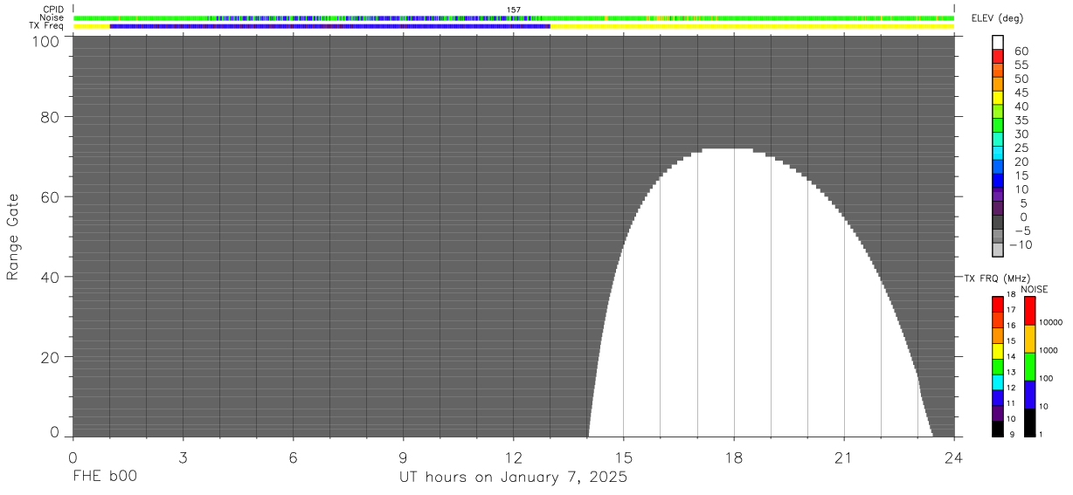Click the CPID value '157'

pyautogui.click(x=514, y=10)
